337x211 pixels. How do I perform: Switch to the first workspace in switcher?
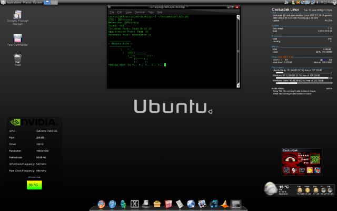point(47,2)
